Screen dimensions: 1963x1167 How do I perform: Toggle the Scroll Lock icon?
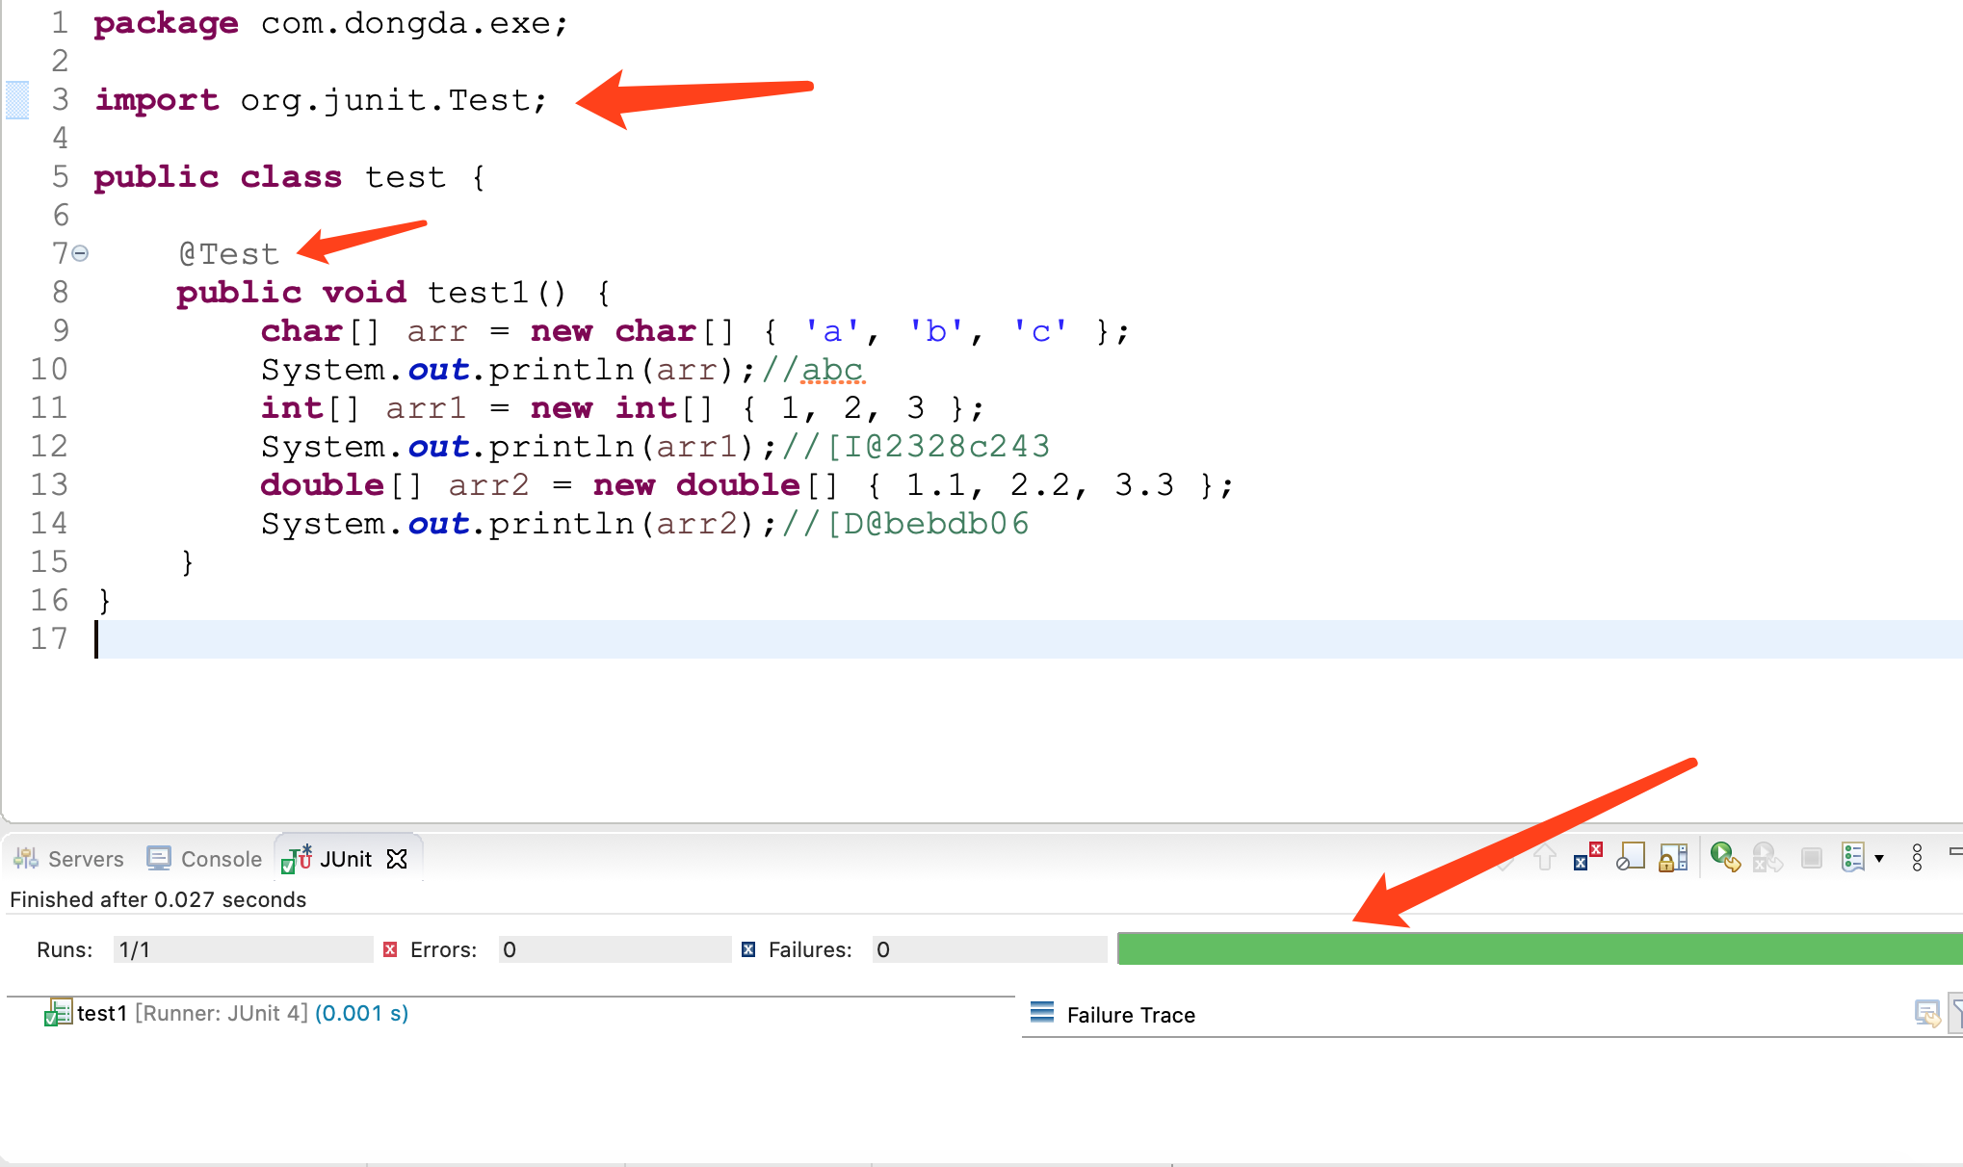click(1673, 856)
